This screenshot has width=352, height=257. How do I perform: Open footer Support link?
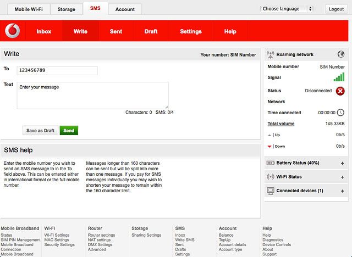269,254
